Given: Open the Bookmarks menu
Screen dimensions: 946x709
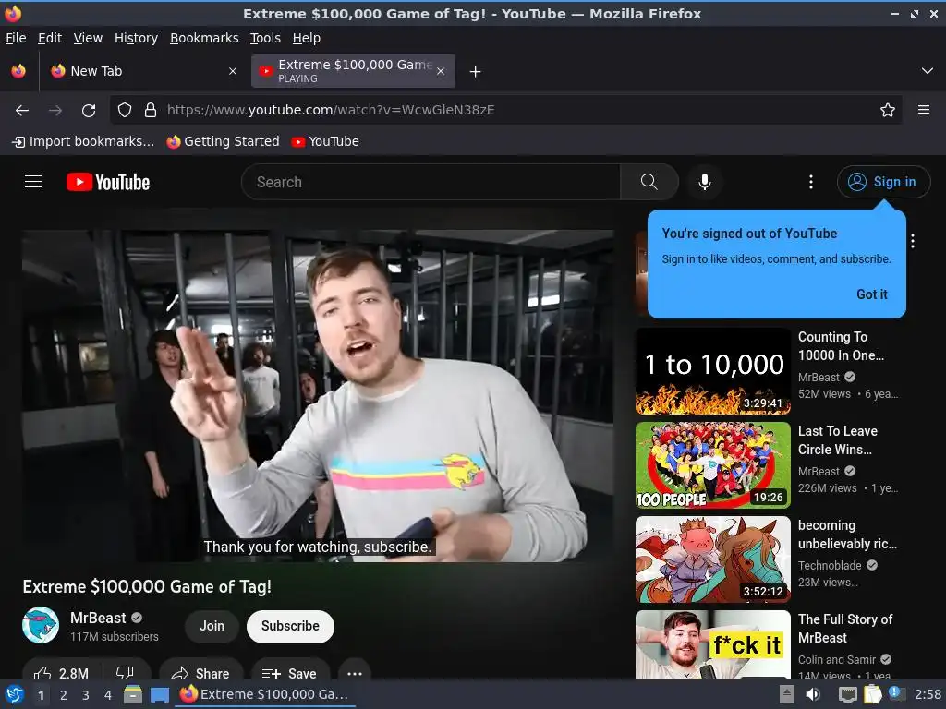Looking at the screenshot, I should coord(204,38).
